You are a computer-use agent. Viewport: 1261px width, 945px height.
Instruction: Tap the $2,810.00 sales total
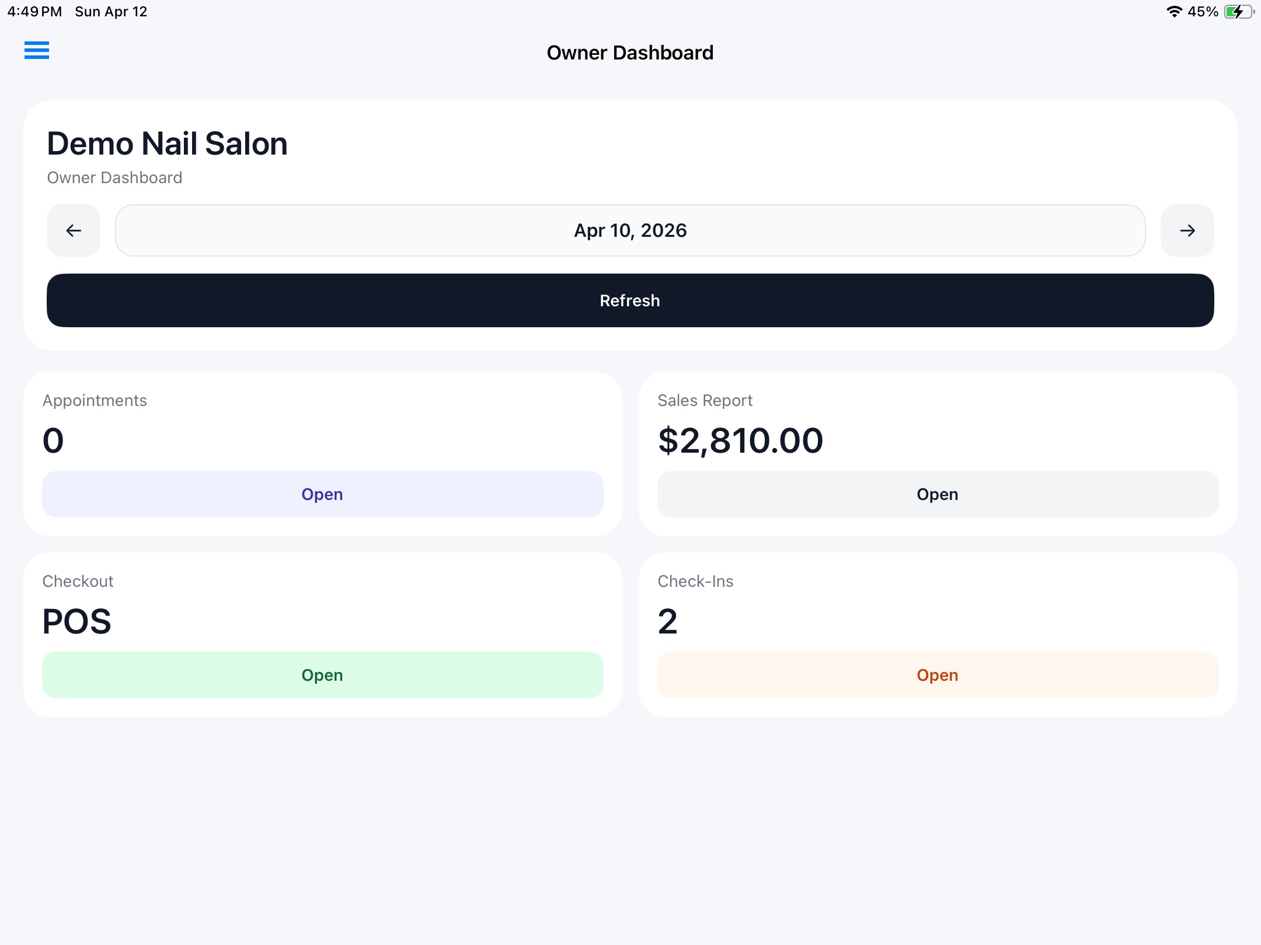point(740,440)
